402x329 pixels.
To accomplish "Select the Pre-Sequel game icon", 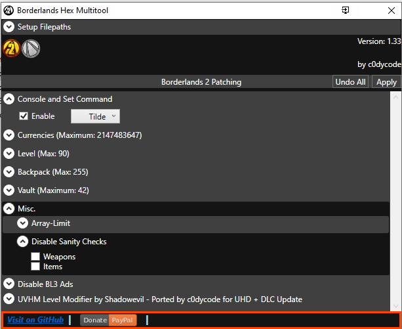I will coord(31,48).
